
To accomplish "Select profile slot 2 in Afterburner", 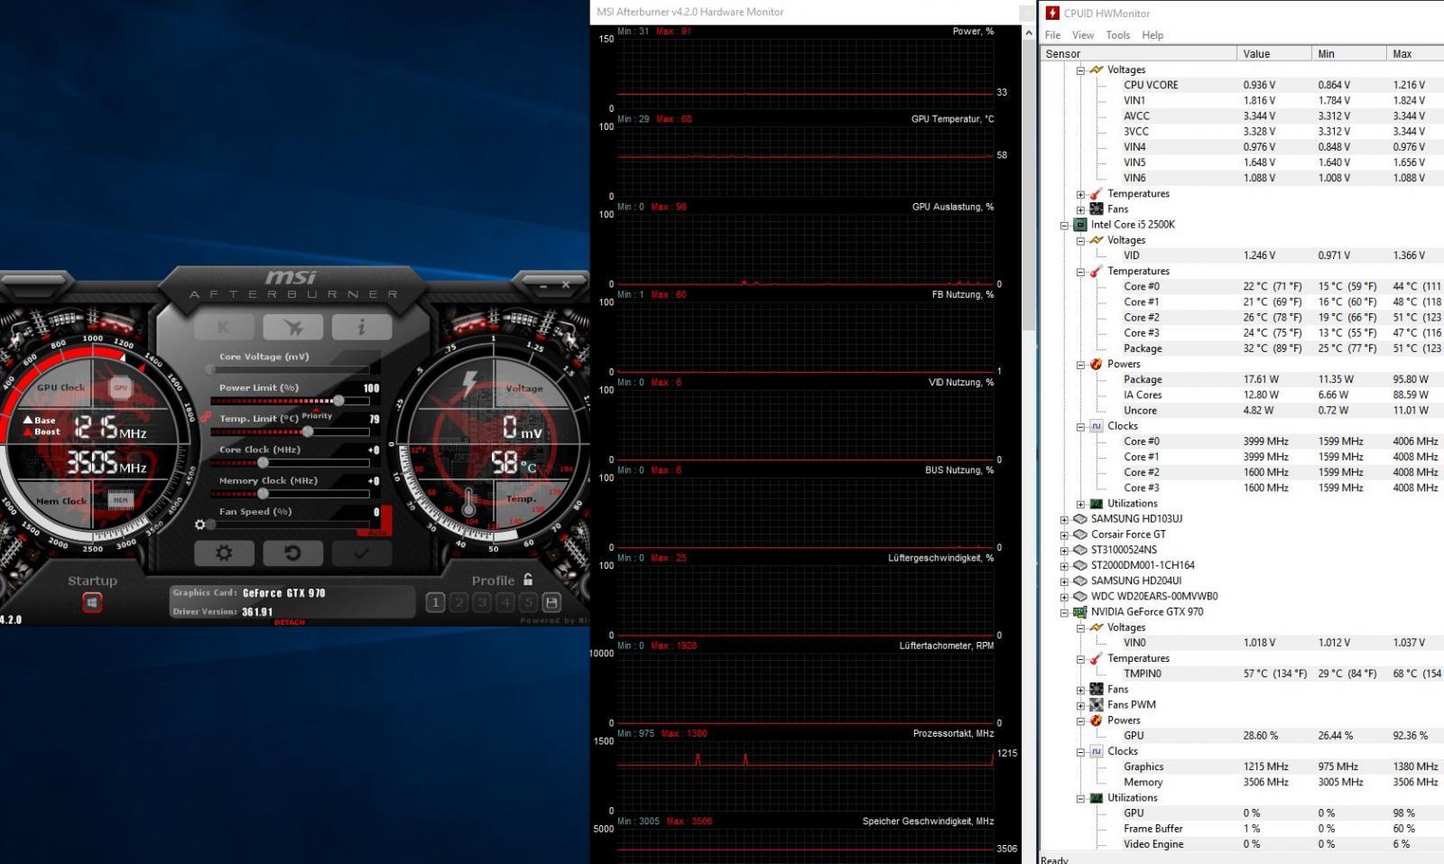I will [x=458, y=602].
